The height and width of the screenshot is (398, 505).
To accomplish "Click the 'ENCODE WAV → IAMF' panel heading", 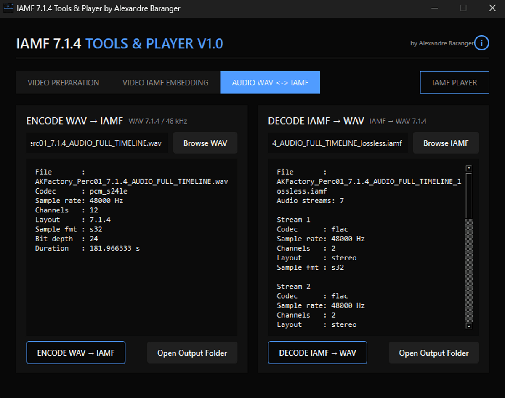I will tap(74, 121).
